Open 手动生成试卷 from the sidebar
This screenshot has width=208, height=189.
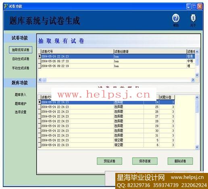(x=21, y=68)
